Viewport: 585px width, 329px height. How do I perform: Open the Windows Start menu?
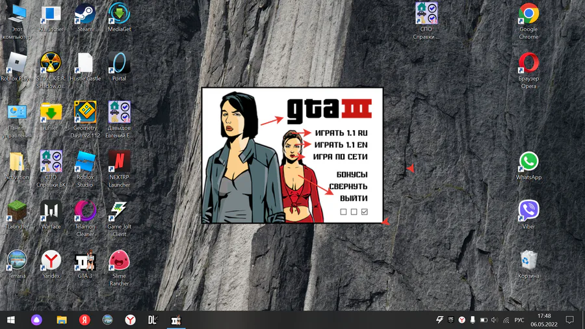click(x=11, y=320)
